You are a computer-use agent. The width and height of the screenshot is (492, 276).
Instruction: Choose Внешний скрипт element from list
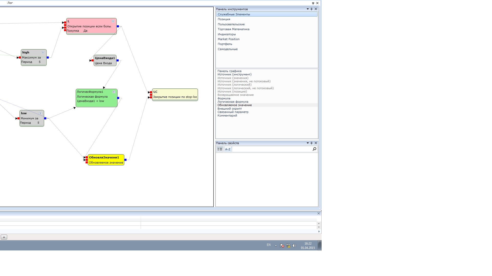click(229, 109)
